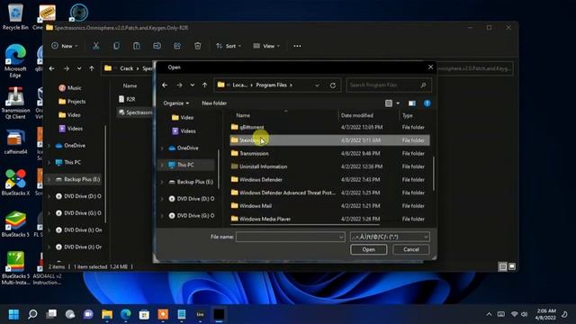Select Video in dialog navigation pane
The height and width of the screenshot is (324, 576).
[x=183, y=118]
